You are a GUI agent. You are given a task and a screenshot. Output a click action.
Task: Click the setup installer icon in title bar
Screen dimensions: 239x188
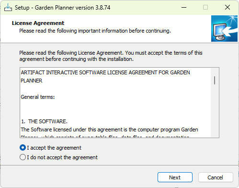coord(8,7)
